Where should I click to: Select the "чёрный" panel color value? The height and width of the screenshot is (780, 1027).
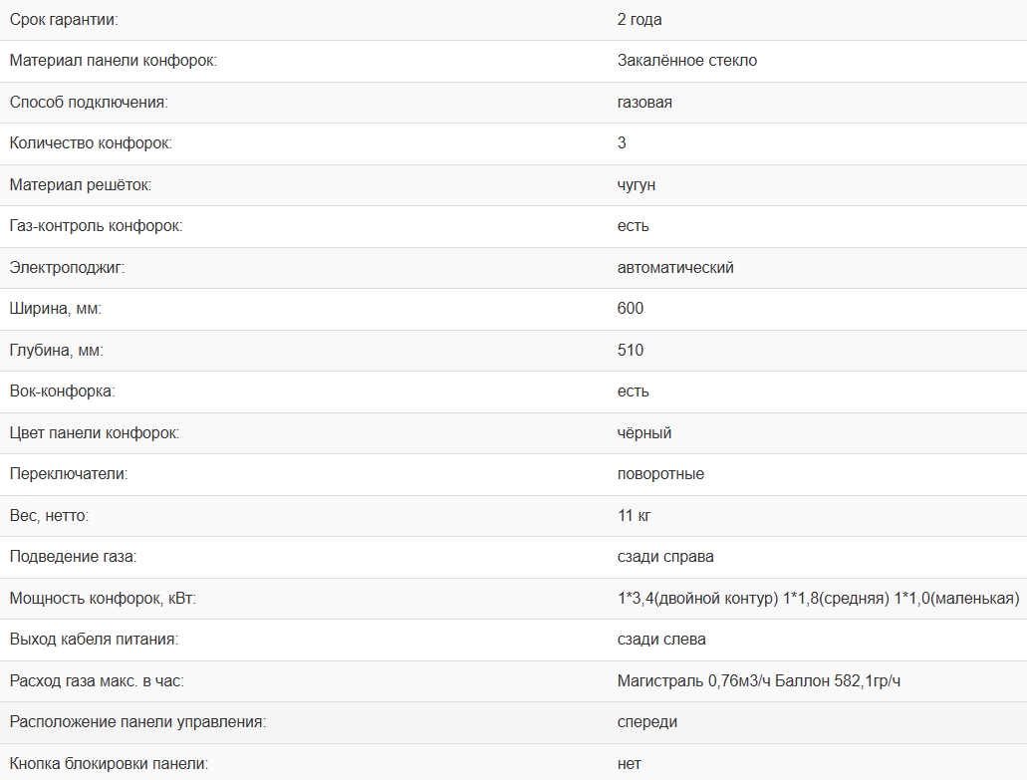point(644,433)
